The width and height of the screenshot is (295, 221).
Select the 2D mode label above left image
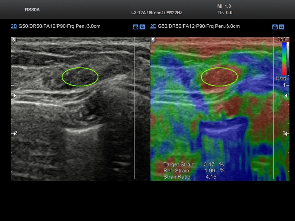[x=14, y=26]
